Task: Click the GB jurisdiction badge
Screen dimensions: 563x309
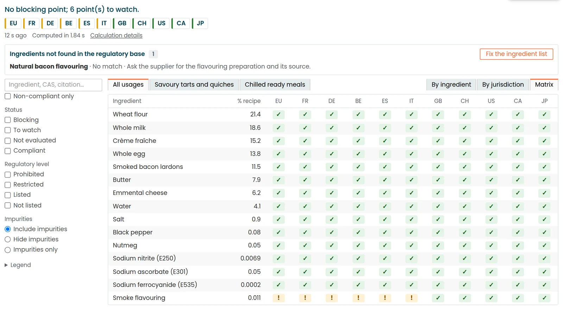Action: pyautogui.click(x=122, y=23)
